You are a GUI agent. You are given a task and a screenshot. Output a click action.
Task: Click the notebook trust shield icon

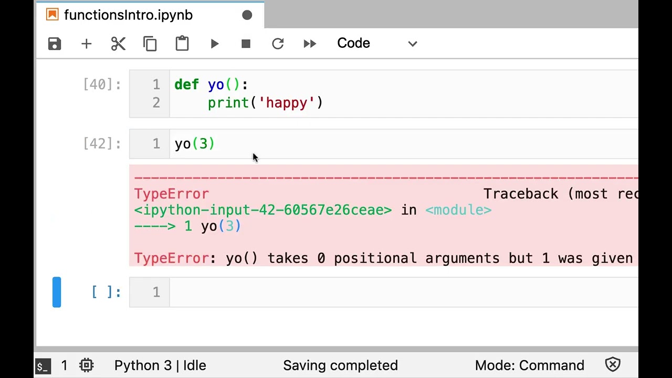613,365
